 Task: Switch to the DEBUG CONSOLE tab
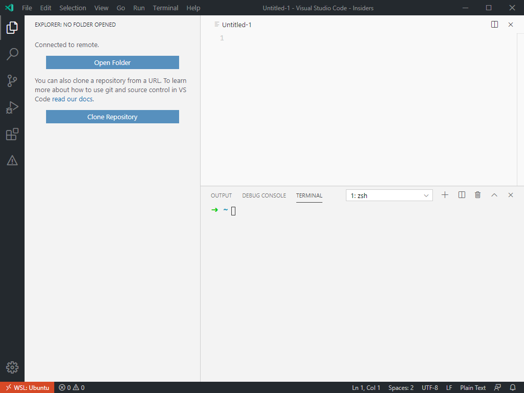pos(264,195)
